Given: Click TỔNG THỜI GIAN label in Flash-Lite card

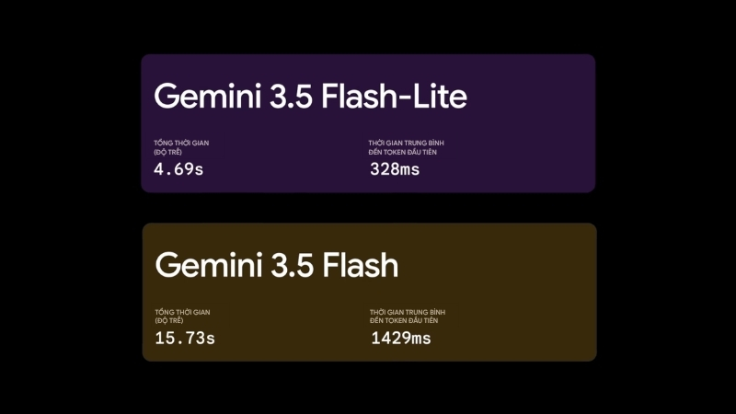Looking at the screenshot, I should tap(181, 143).
